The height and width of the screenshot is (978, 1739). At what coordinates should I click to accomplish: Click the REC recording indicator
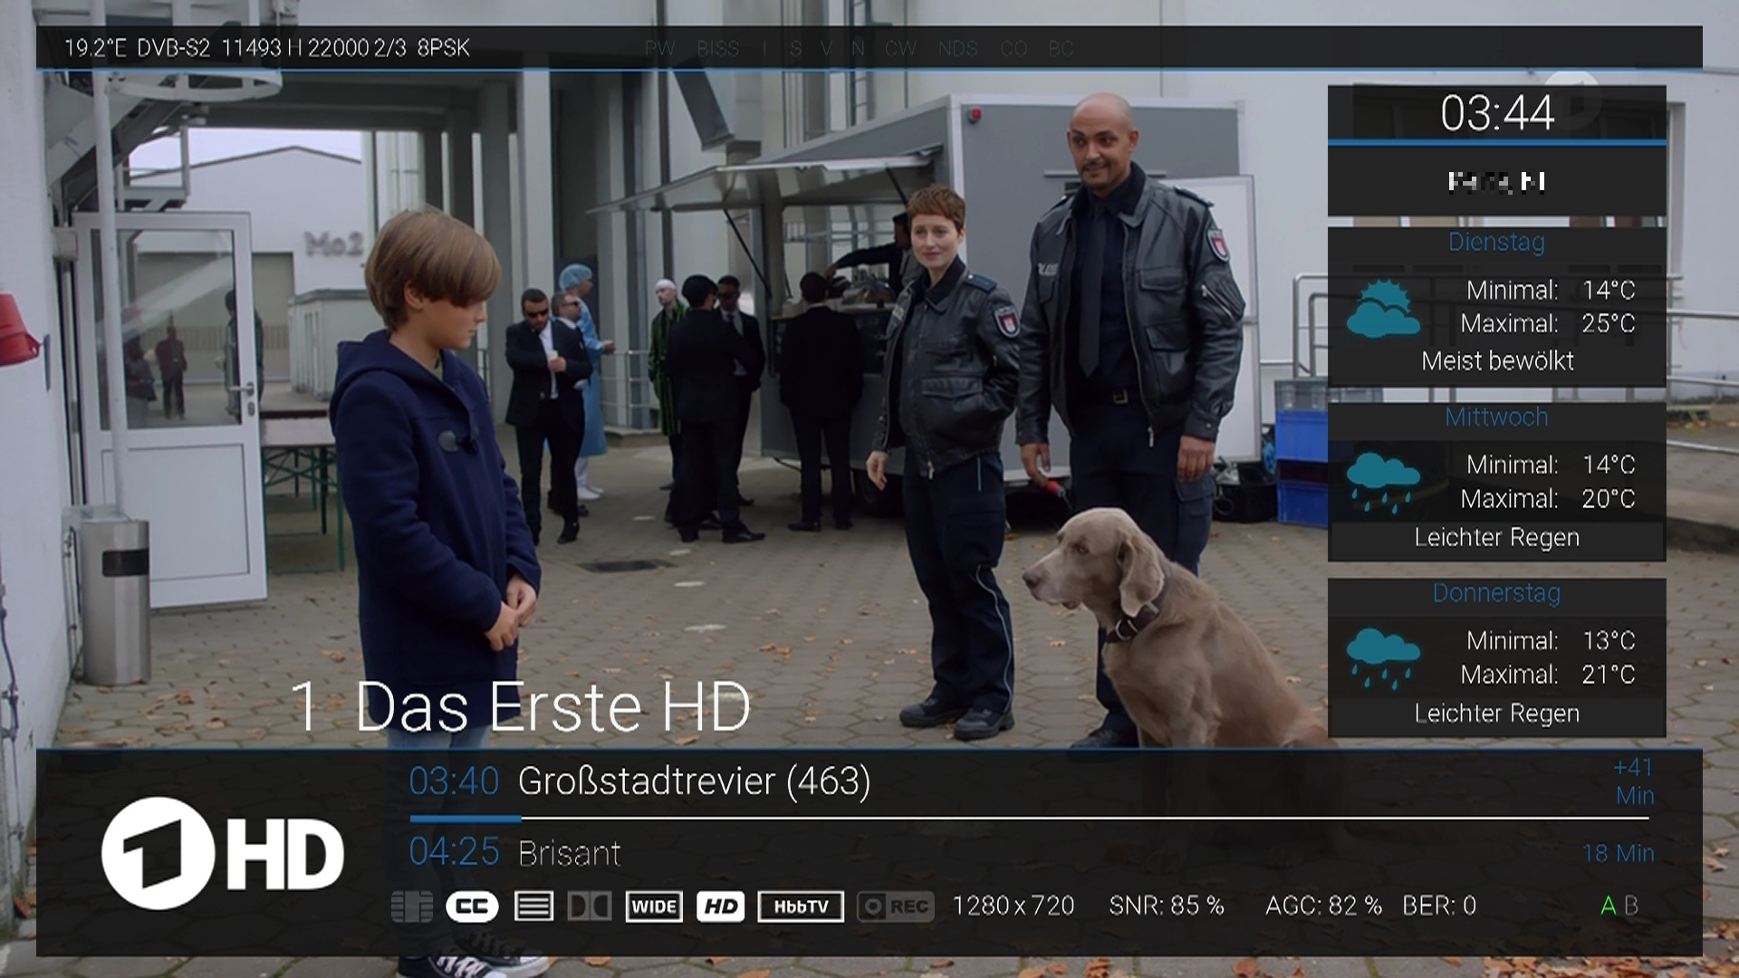coord(895,906)
